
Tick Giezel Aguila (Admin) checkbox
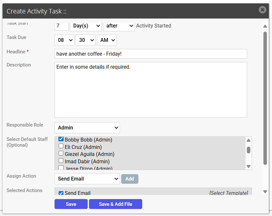click(61, 153)
